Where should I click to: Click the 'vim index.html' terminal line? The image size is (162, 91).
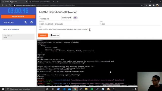(x=45, y=82)
